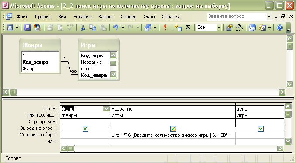Undo the last action with the blue arrow

coord(115,28)
